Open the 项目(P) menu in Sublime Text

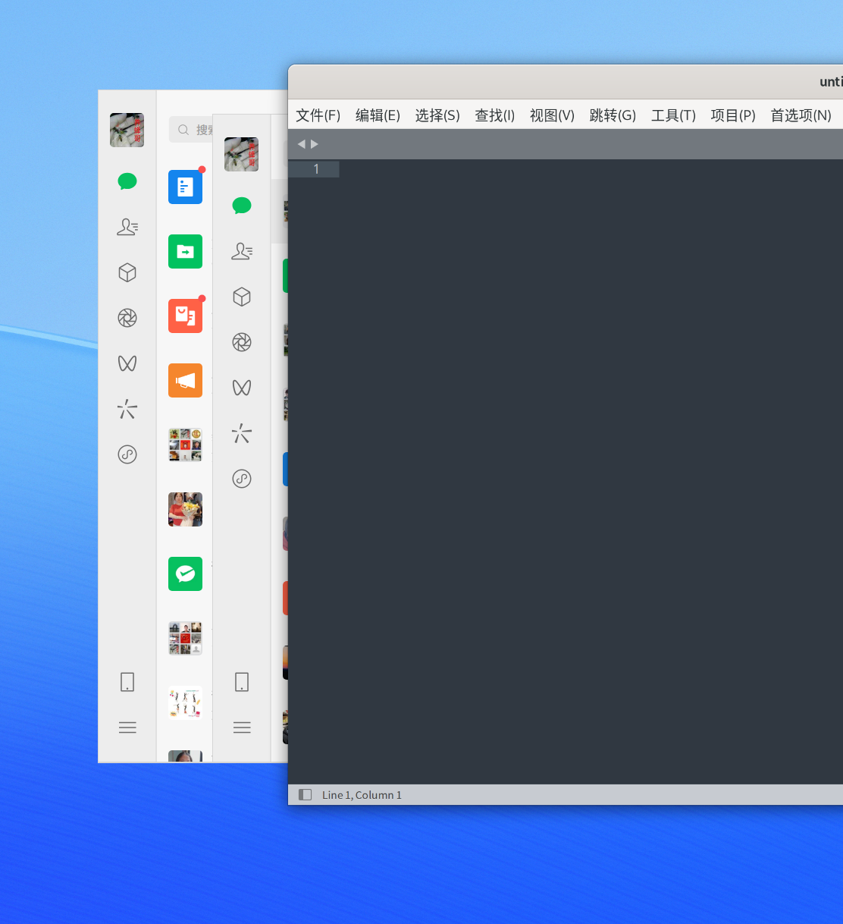tap(733, 115)
